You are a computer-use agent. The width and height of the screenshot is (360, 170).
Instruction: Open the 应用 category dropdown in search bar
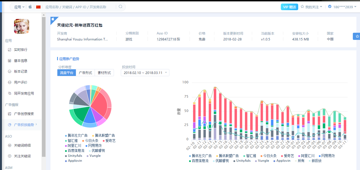[x=19, y=7]
